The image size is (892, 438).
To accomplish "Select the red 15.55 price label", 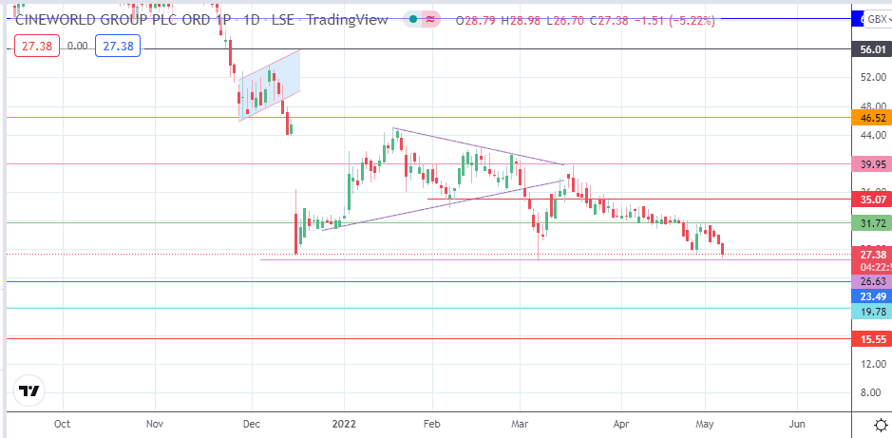I will click(872, 339).
